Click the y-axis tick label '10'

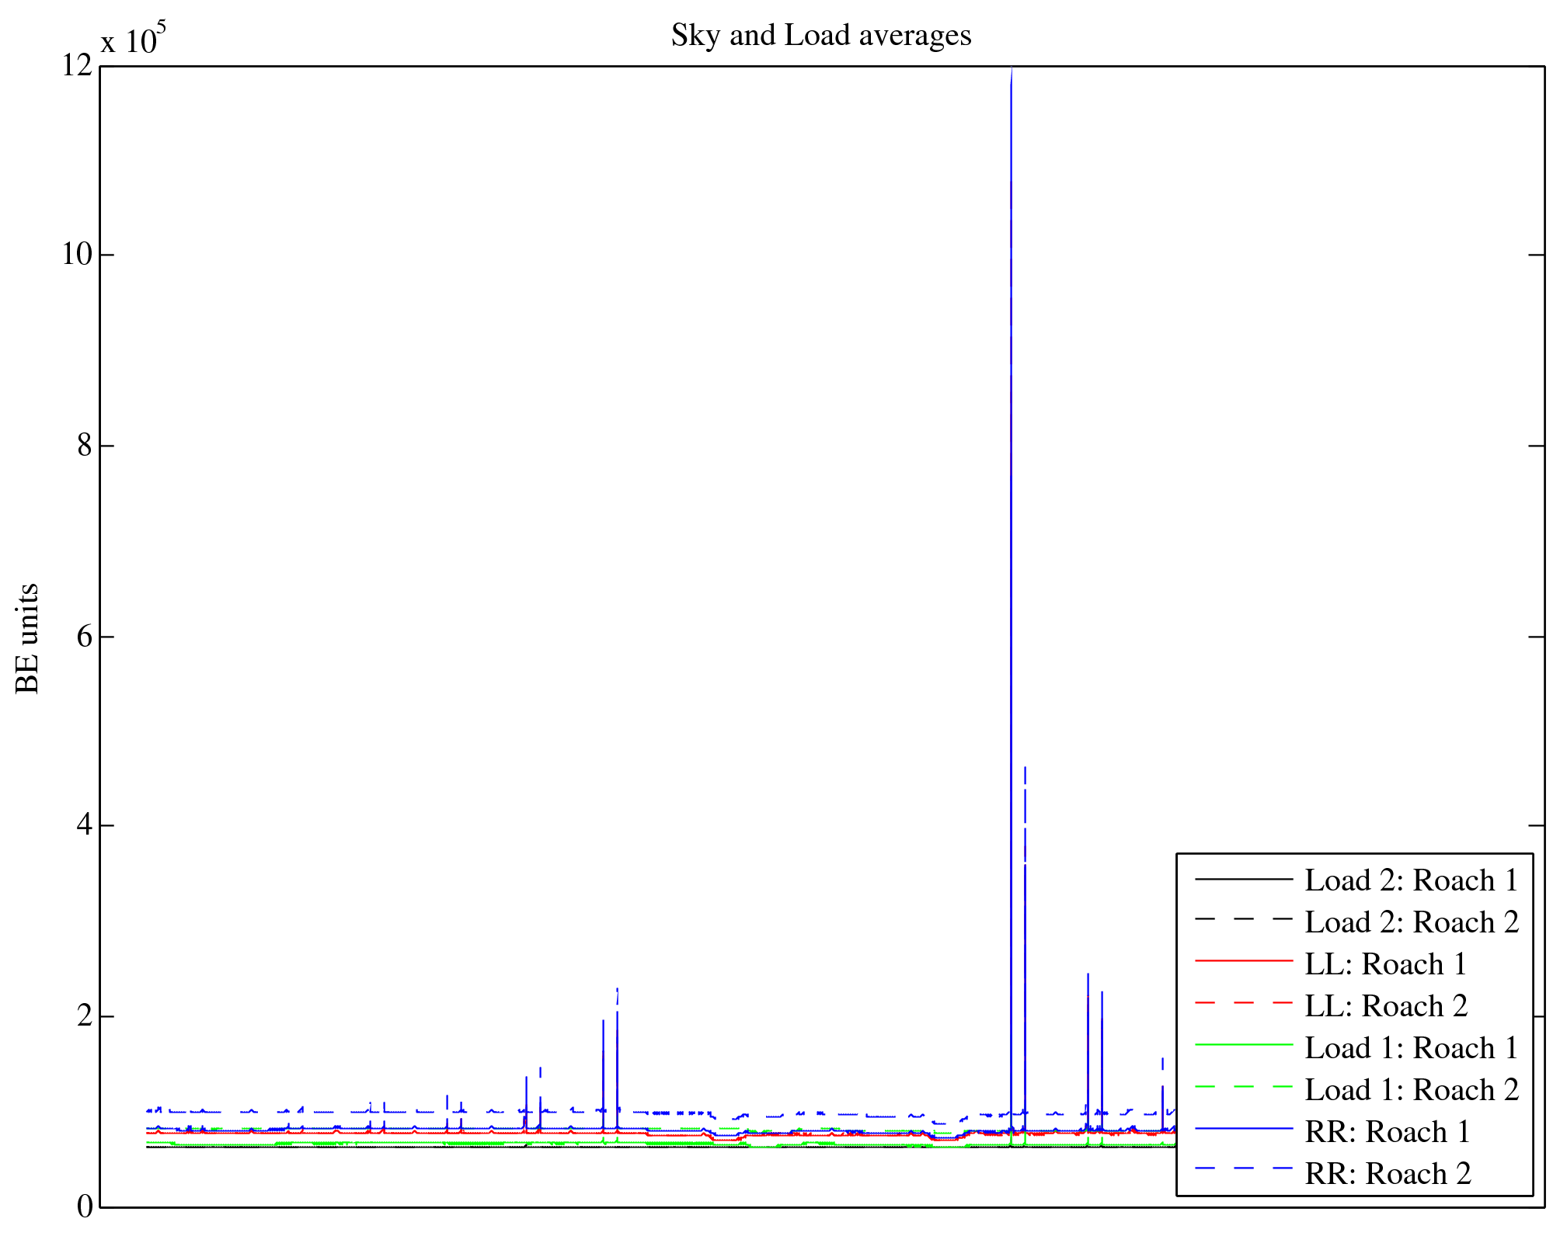click(x=76, y=255)
